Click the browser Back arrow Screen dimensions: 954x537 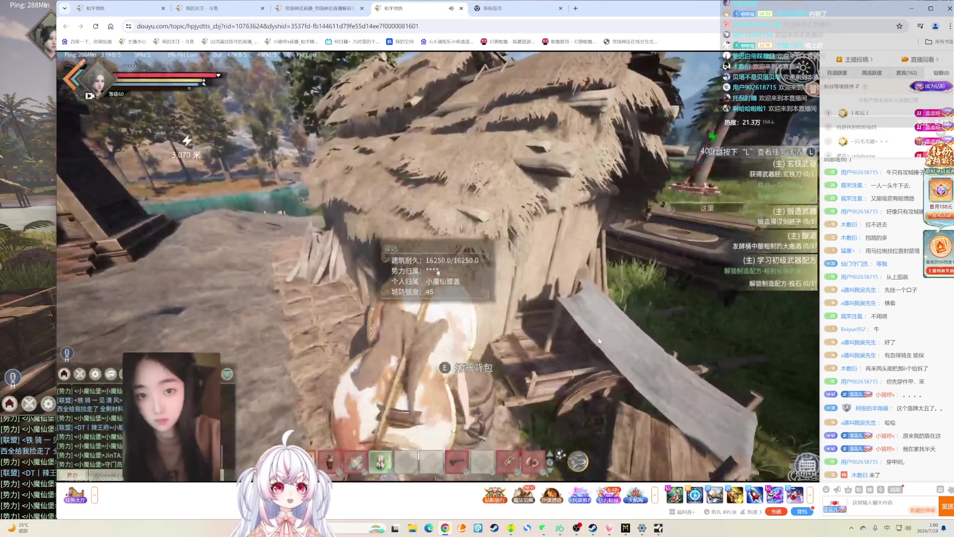[66, 26]
